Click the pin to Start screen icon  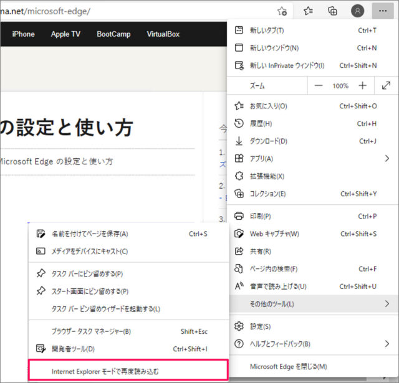click(x=41, y=291)
